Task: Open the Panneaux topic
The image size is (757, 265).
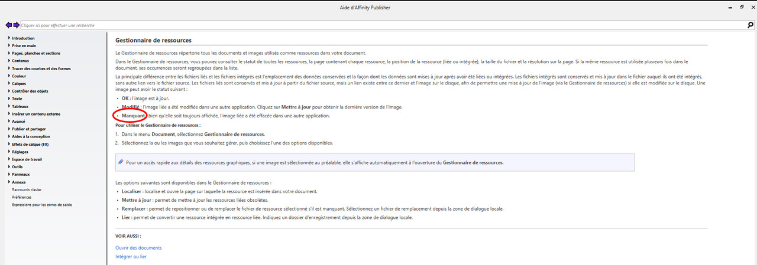Action: [21, 175]
